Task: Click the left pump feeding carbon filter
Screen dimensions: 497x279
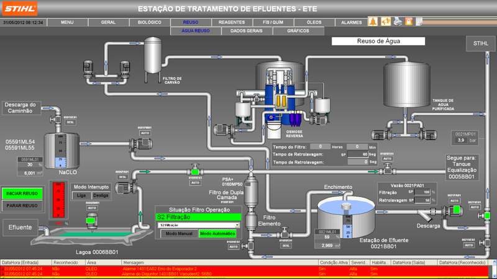Action: coord(88,69)
